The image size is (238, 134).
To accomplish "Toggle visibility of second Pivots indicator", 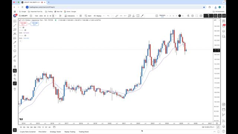I will point(25,36).
